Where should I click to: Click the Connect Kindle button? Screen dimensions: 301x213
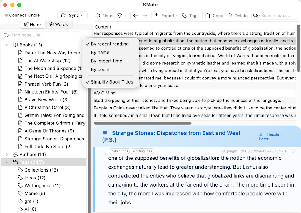coord(22,15)
